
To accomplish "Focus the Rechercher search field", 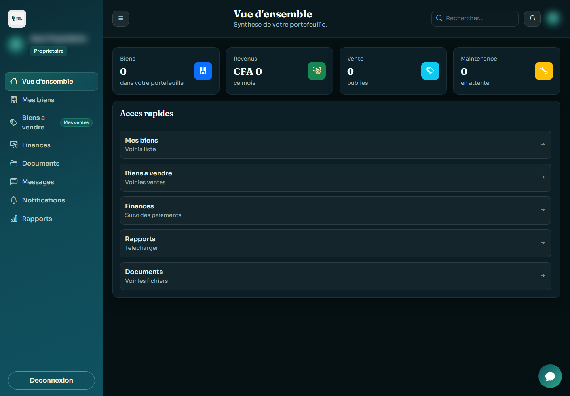I will coord(475,19).
